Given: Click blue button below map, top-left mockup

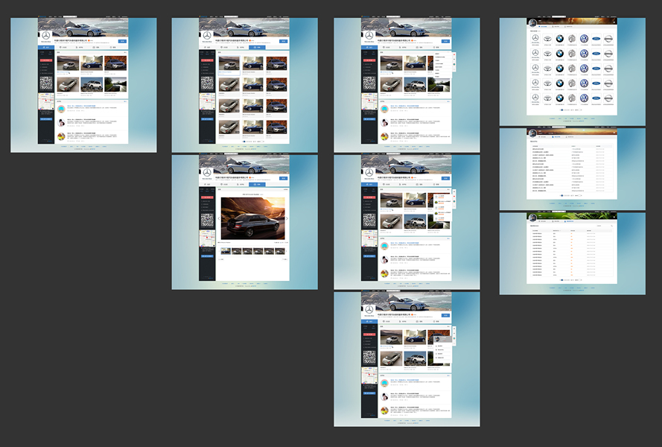Looking at the screenshot, I should [46, 119].
